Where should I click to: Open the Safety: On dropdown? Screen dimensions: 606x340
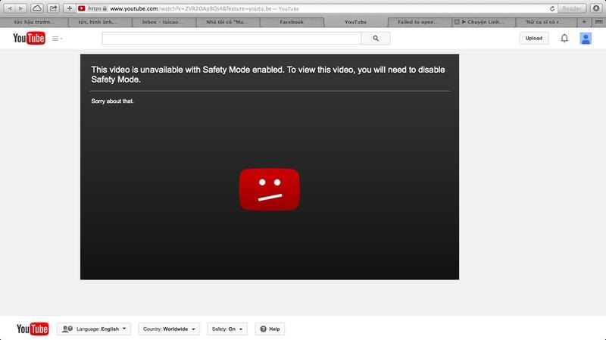click(x=227, y=329)
